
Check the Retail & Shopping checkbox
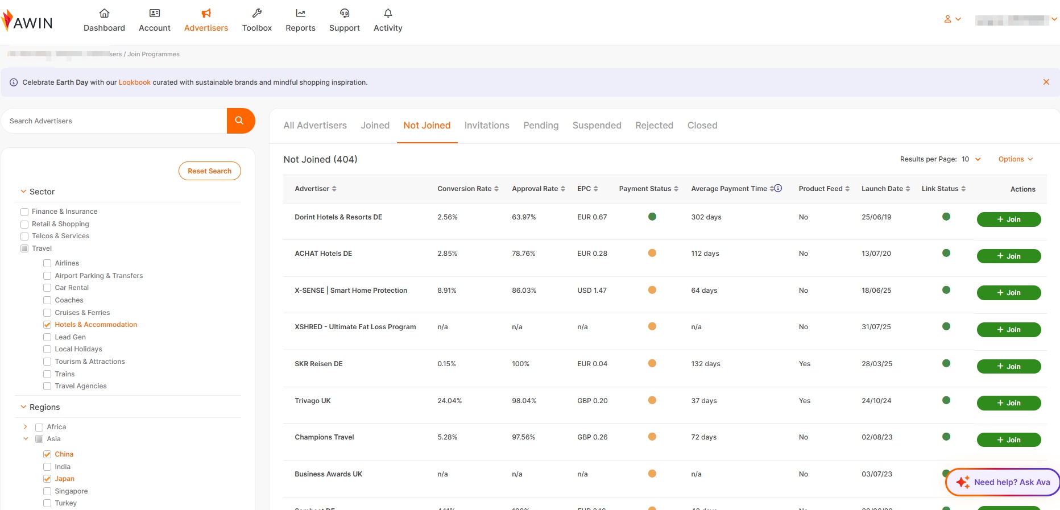click(24, 225)
